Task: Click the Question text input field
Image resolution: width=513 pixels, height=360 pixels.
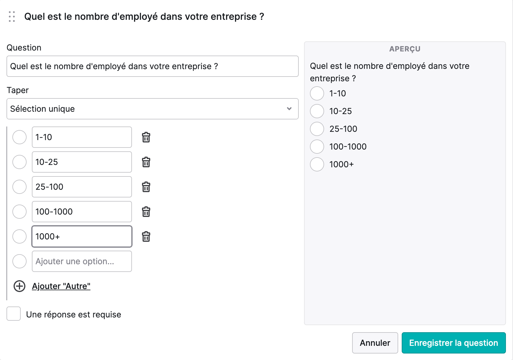Action: pos(153,66)
